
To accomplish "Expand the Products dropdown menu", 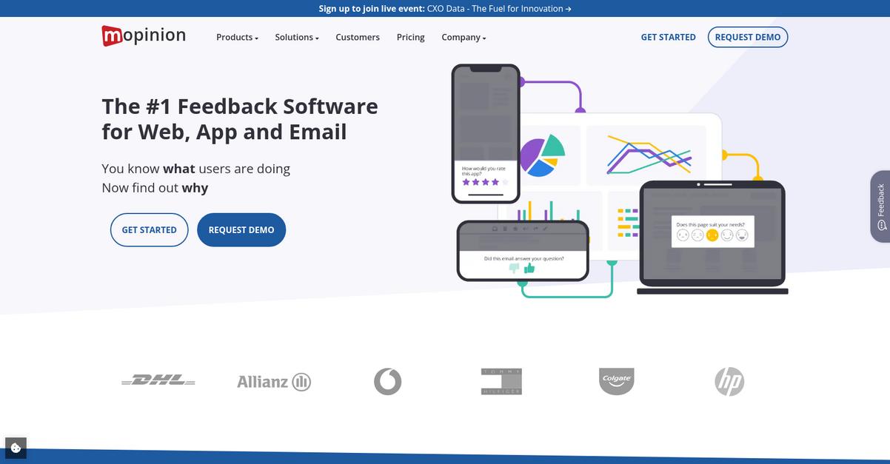I will [x=237, y=37].
